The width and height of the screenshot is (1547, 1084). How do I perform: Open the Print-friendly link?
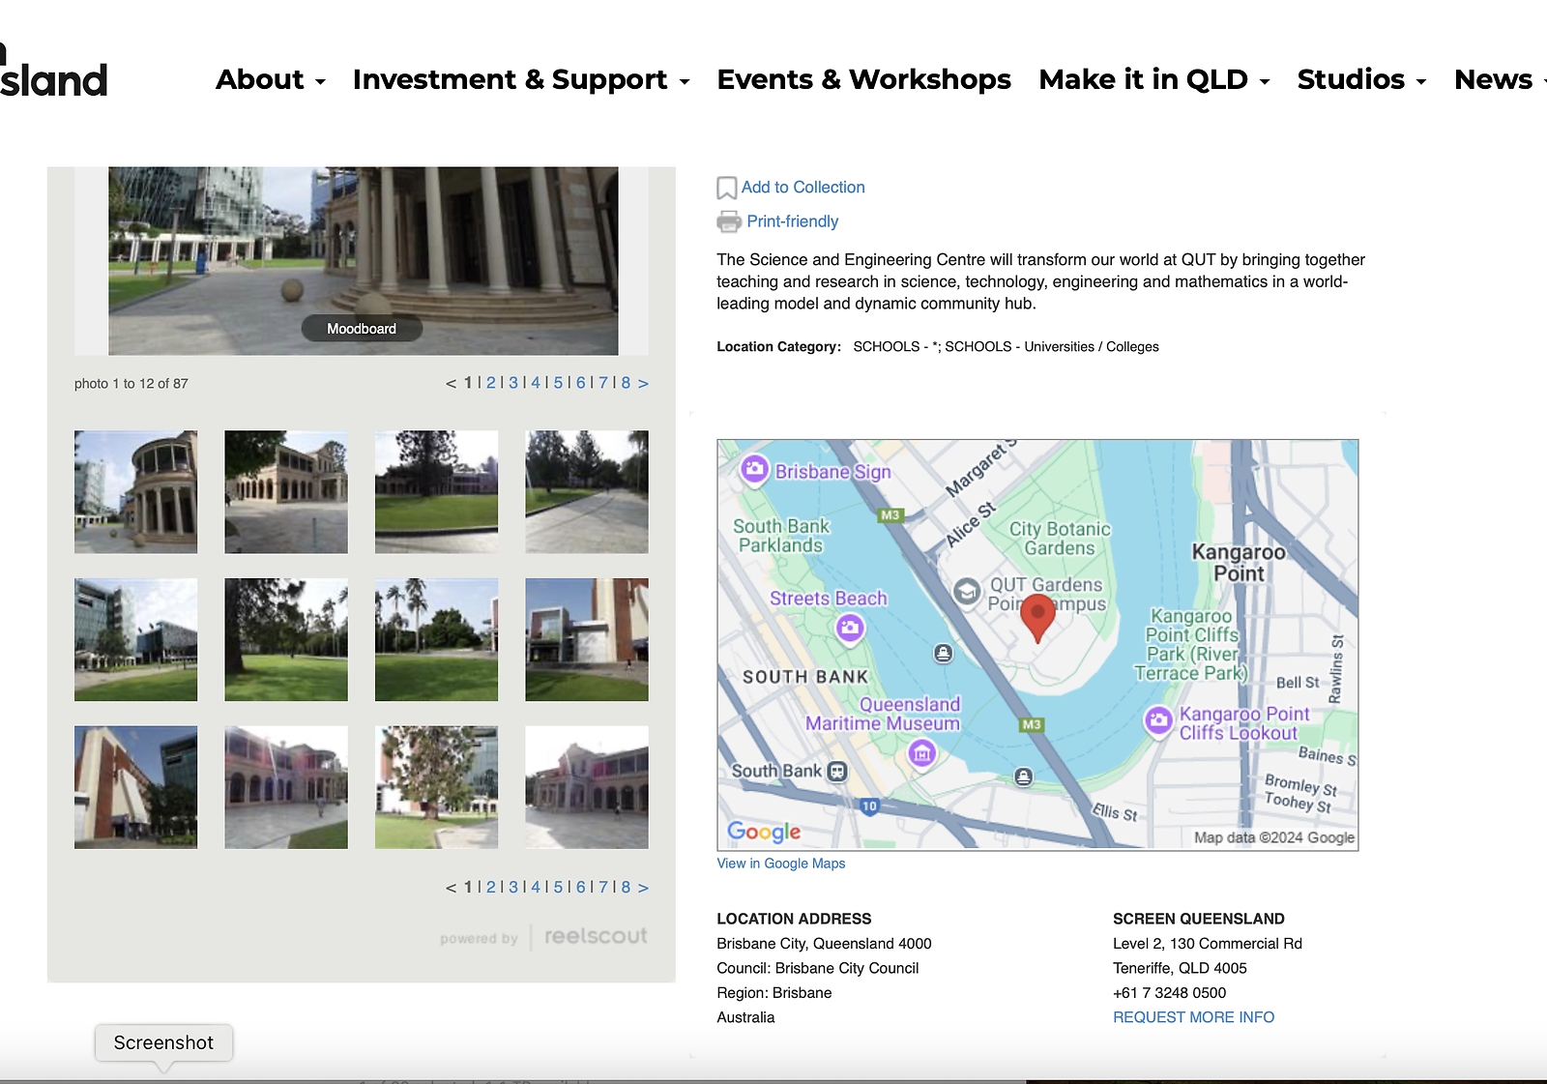pyautogui.click(x=792, y=221)
